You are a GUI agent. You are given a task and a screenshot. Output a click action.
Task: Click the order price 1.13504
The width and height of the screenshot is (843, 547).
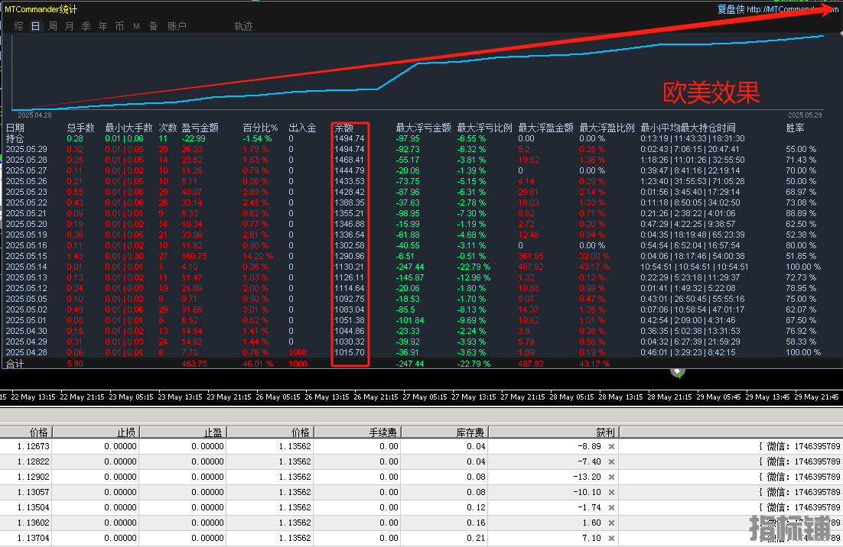[34, 508]
